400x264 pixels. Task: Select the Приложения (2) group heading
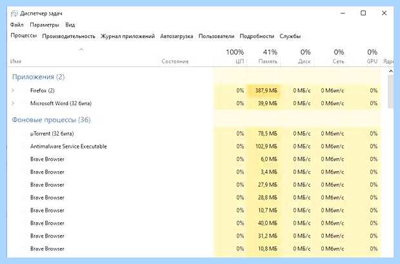(38, 77)
